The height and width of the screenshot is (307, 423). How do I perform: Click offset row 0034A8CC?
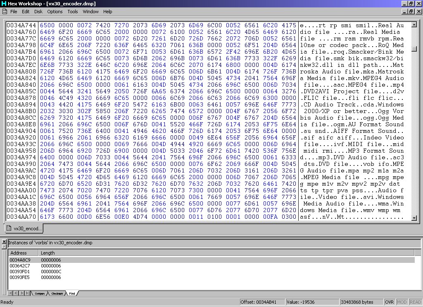point(21,118)
